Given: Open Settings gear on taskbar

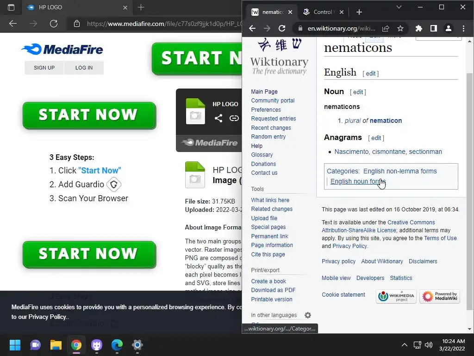Looking at the screenshot, I should pos(137,345).
